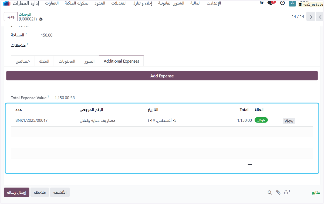Click the المساحة field value 150.00
The width and height of the screenshot is (324, 204).
pos(47,35)
